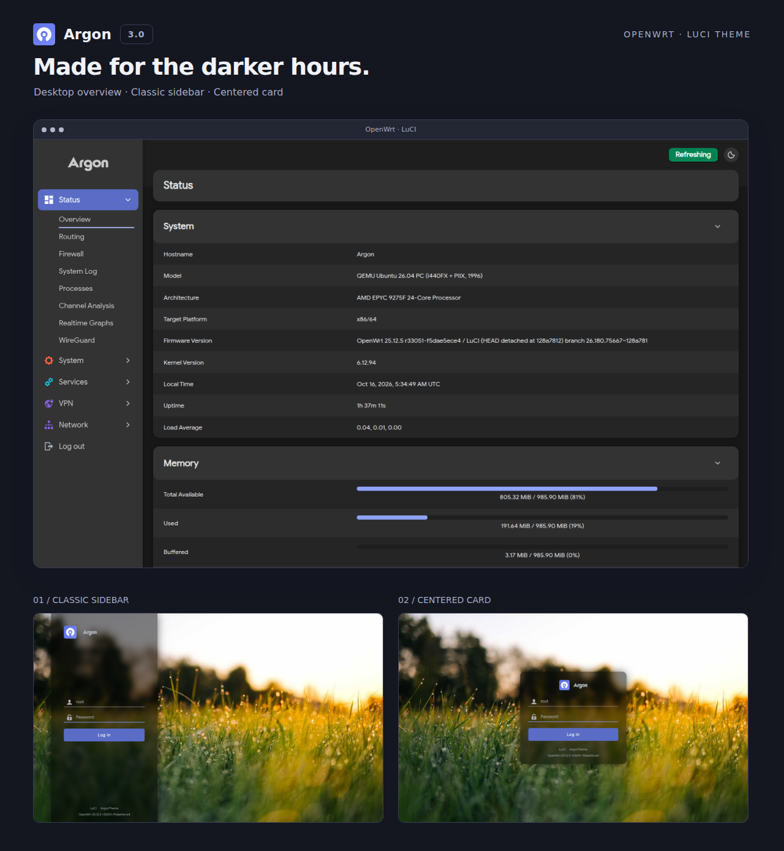Screen dimensions: 784x851
Task: Open Channel Analysis in the sidebar
Action: (86, 306)
